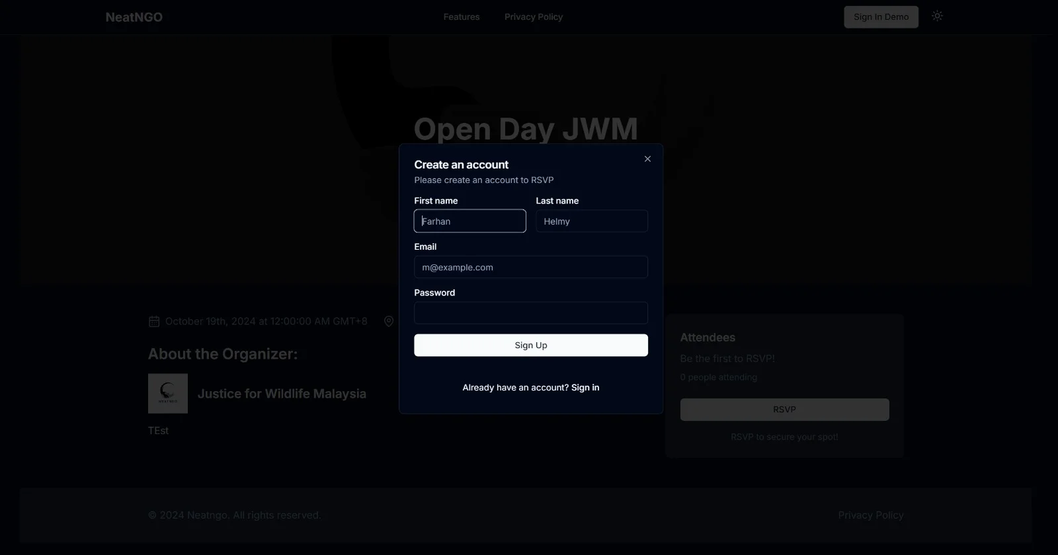The width and height of the screenshot is (1058, 555).
Task: Select the Email input field
Action: click(530, 268)
